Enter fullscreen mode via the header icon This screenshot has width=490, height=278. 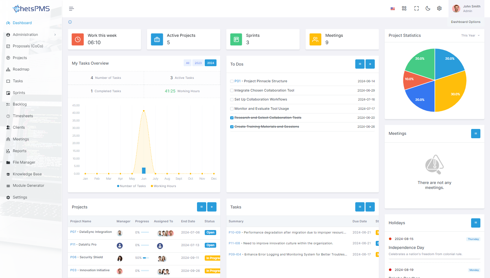(416, 8)
